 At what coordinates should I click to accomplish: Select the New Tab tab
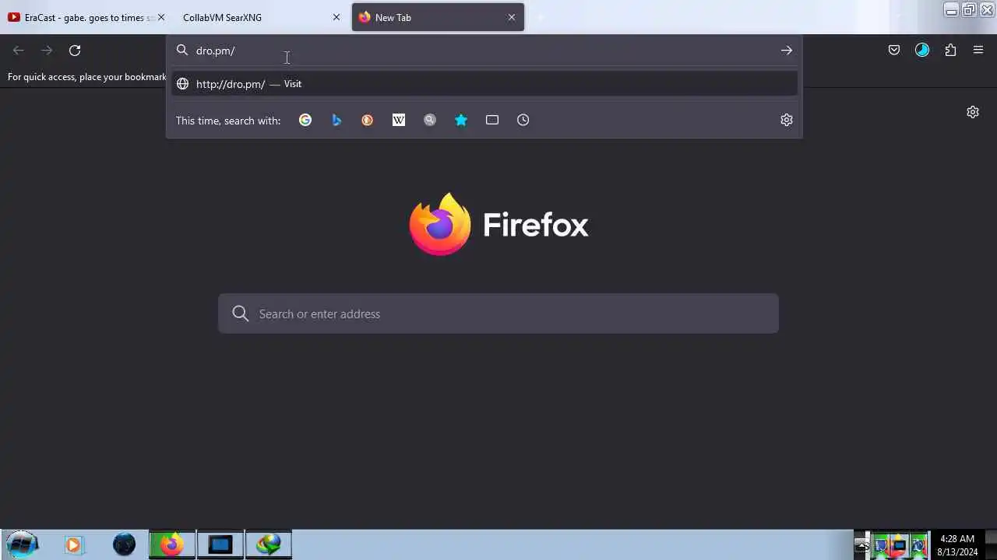point(438,17)
